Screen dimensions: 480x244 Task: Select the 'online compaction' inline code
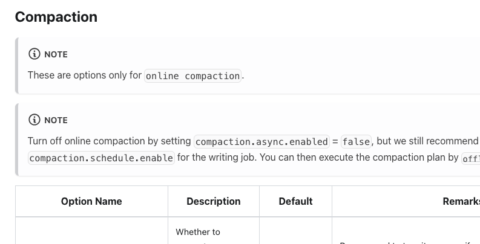click(193, 75)
